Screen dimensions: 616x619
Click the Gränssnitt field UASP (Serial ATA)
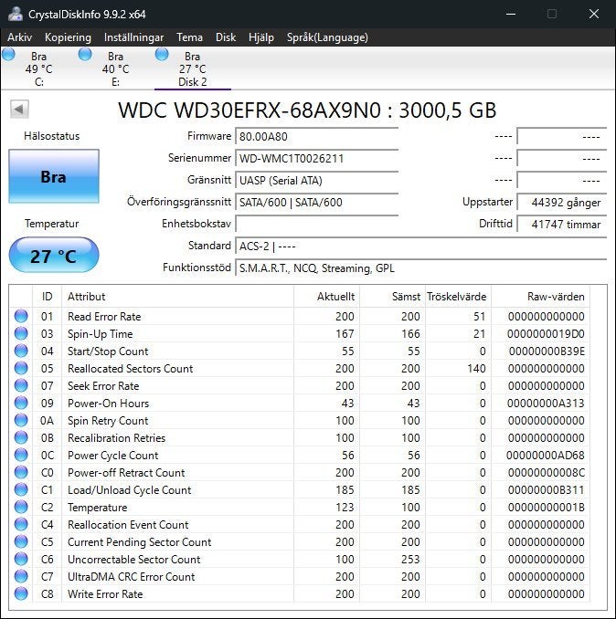click(316, 181)
